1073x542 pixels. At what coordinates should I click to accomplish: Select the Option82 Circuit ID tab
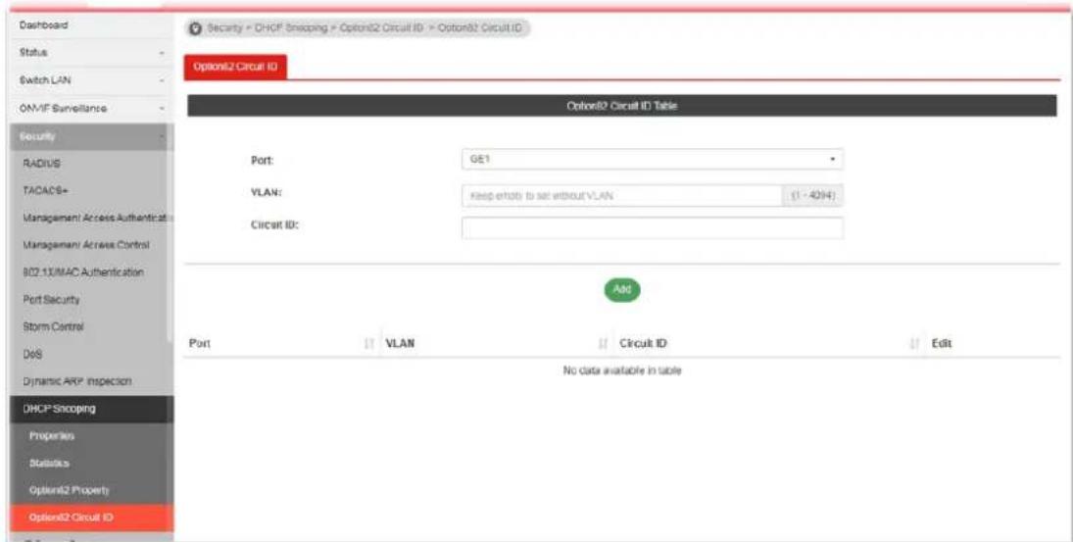pos(235,67)
